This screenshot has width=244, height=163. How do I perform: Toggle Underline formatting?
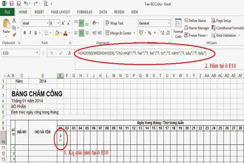click(36, 33)
